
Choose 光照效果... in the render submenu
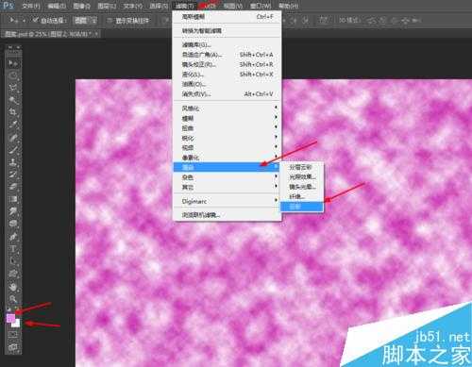302,177
